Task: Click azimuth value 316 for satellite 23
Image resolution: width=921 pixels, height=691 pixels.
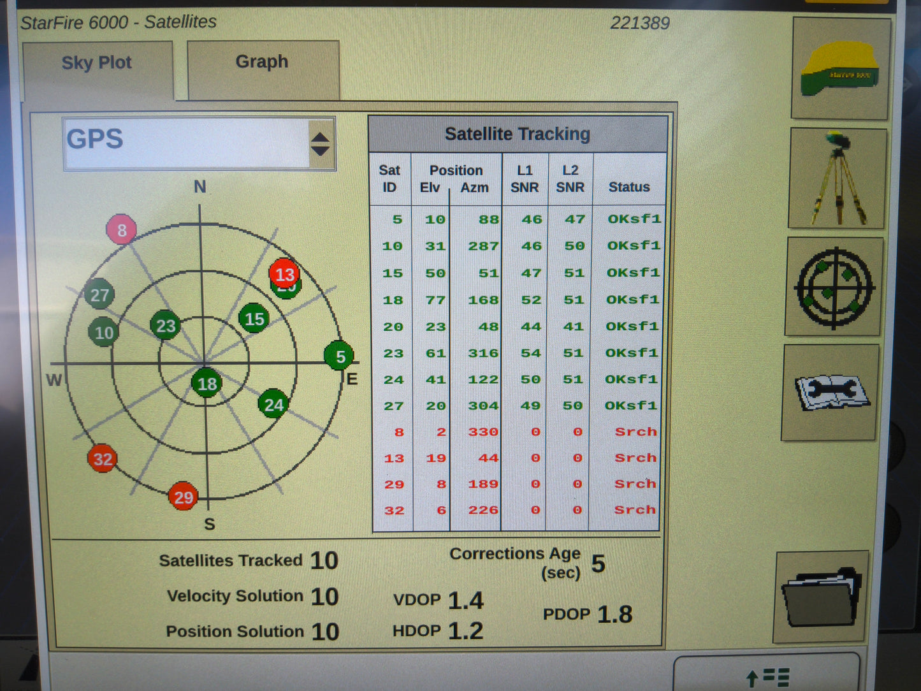Action: click(484, 353)
